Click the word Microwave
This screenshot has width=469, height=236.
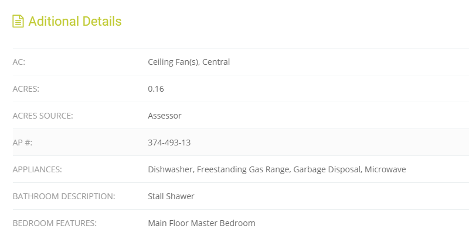[385, 169]
